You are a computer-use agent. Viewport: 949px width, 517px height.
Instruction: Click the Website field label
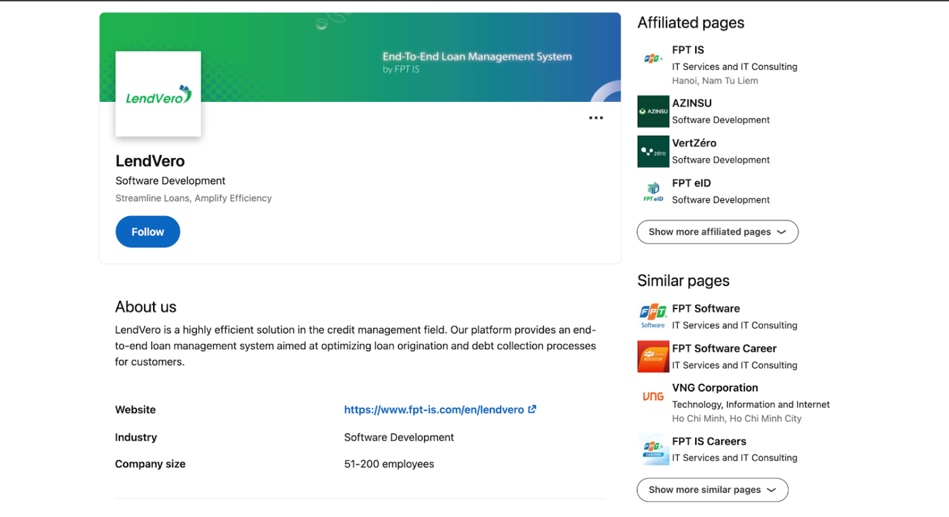(135, 410)
